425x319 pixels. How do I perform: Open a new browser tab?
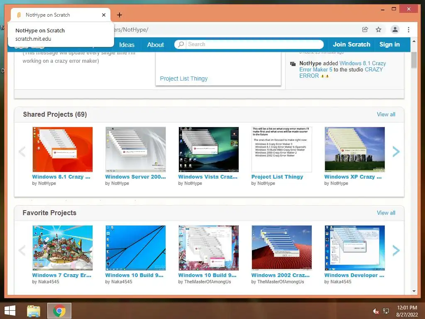click(x=119, y=15)
